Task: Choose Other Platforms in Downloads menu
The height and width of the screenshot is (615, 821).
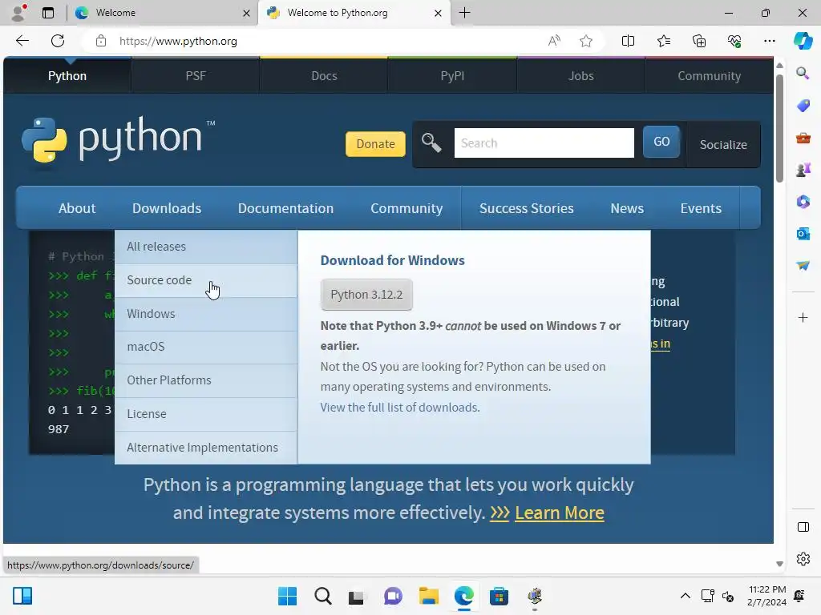Action: [x=206, y=380]
